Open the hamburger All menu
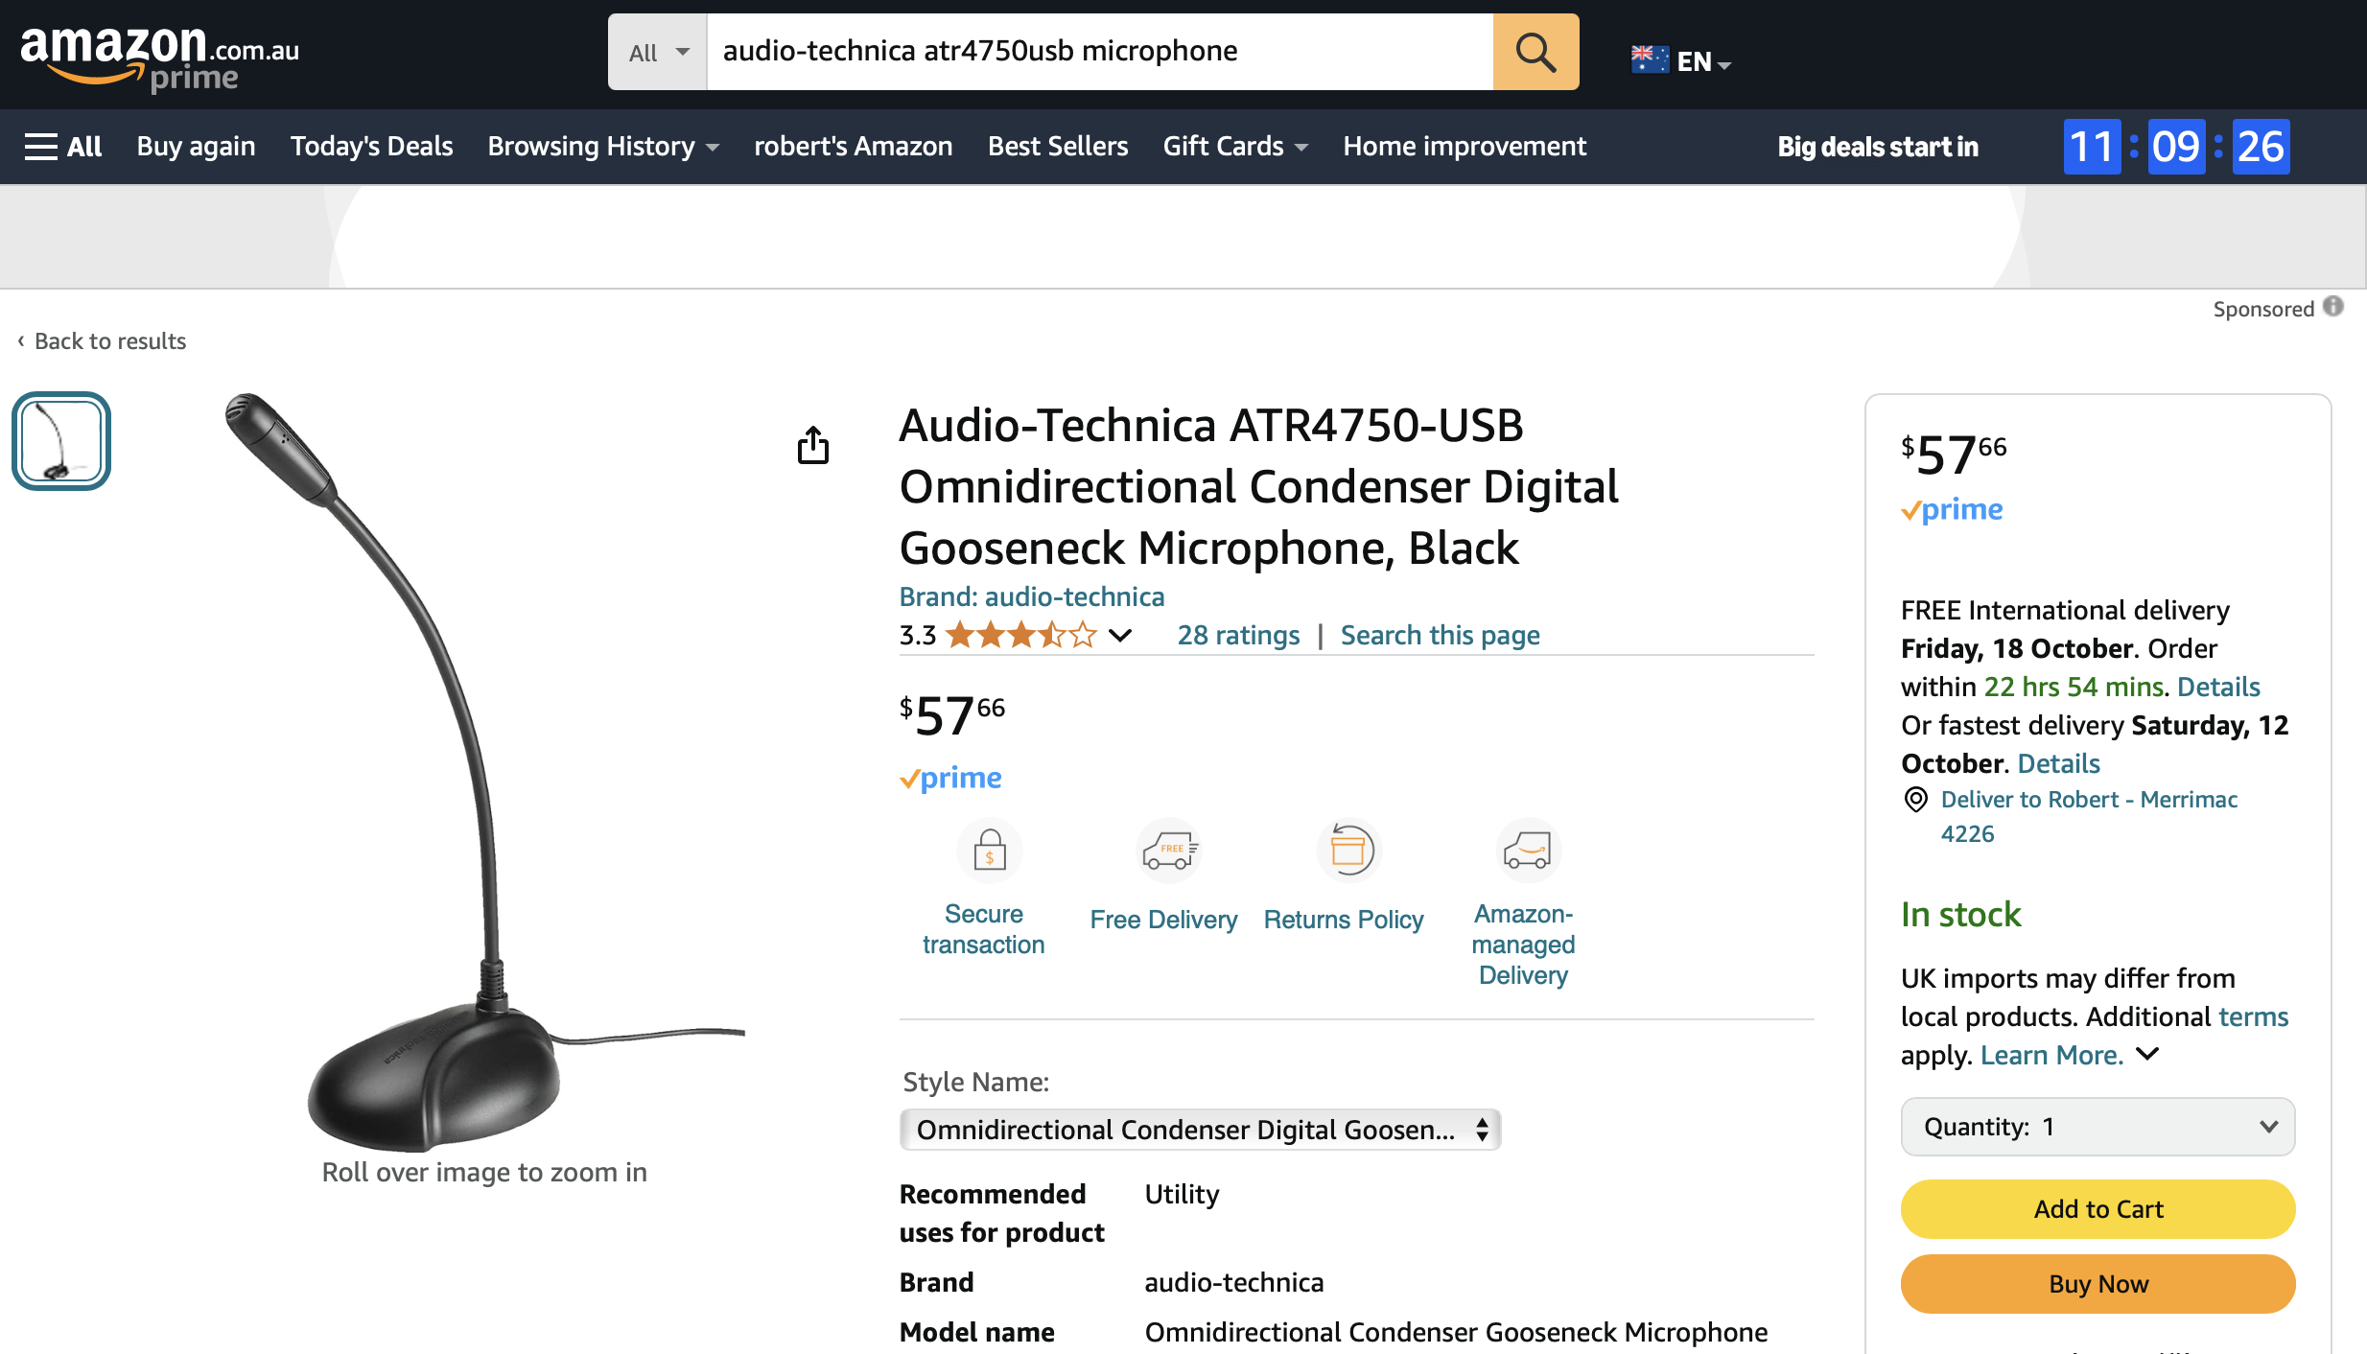Screen dimensions: 2367x1354 pyautogui.click(x=63, y=147)
